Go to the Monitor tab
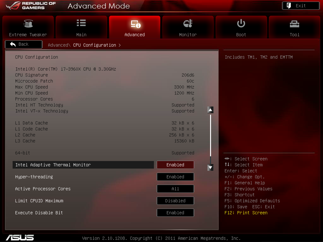Screen dimensions: 323x242 pos(188,27)
